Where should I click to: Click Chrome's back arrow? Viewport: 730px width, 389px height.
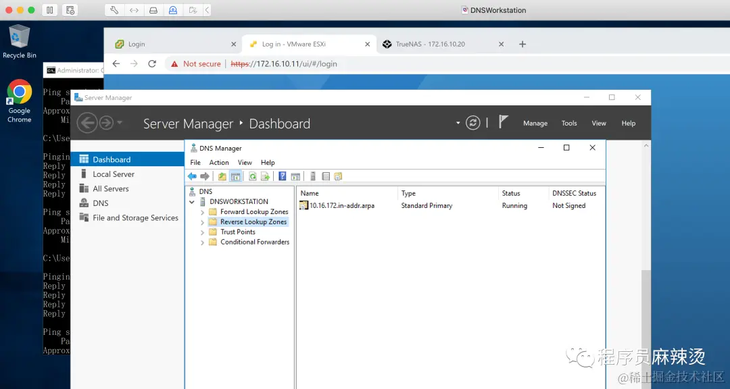click(x=116, y=63)
